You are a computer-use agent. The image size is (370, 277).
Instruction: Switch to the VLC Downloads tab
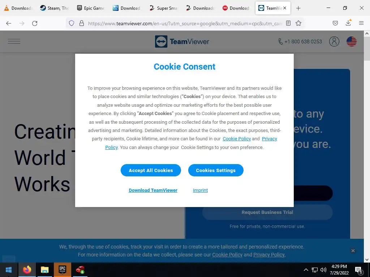point(18,8)
